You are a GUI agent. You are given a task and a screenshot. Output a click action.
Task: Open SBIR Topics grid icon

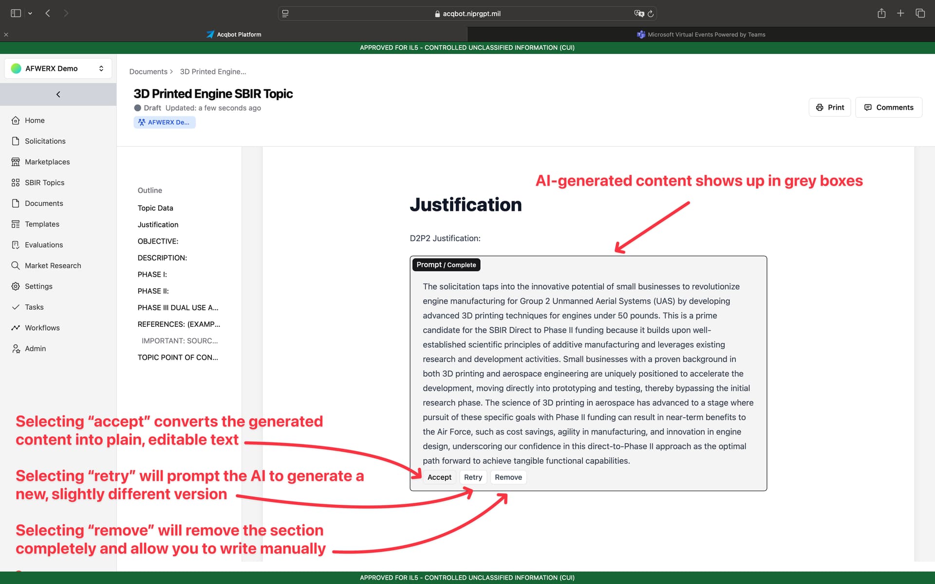16,182
